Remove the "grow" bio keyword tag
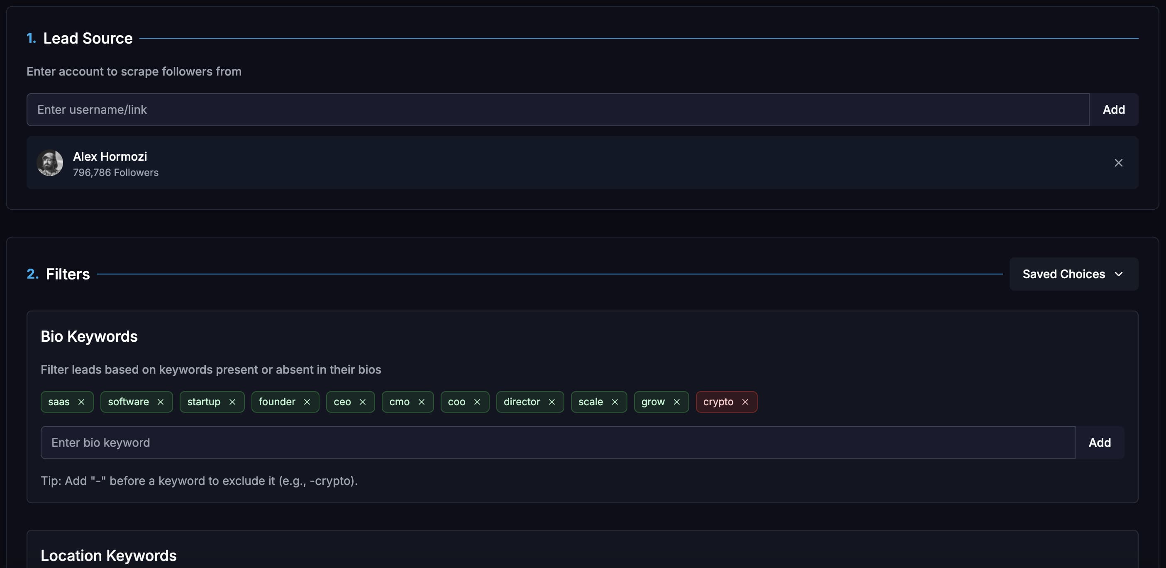 (677, 402)
